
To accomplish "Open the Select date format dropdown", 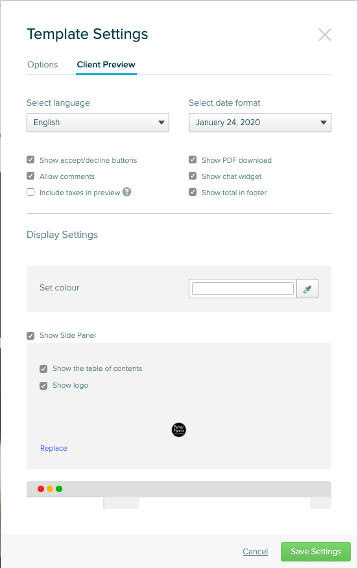I will [260, 123].
